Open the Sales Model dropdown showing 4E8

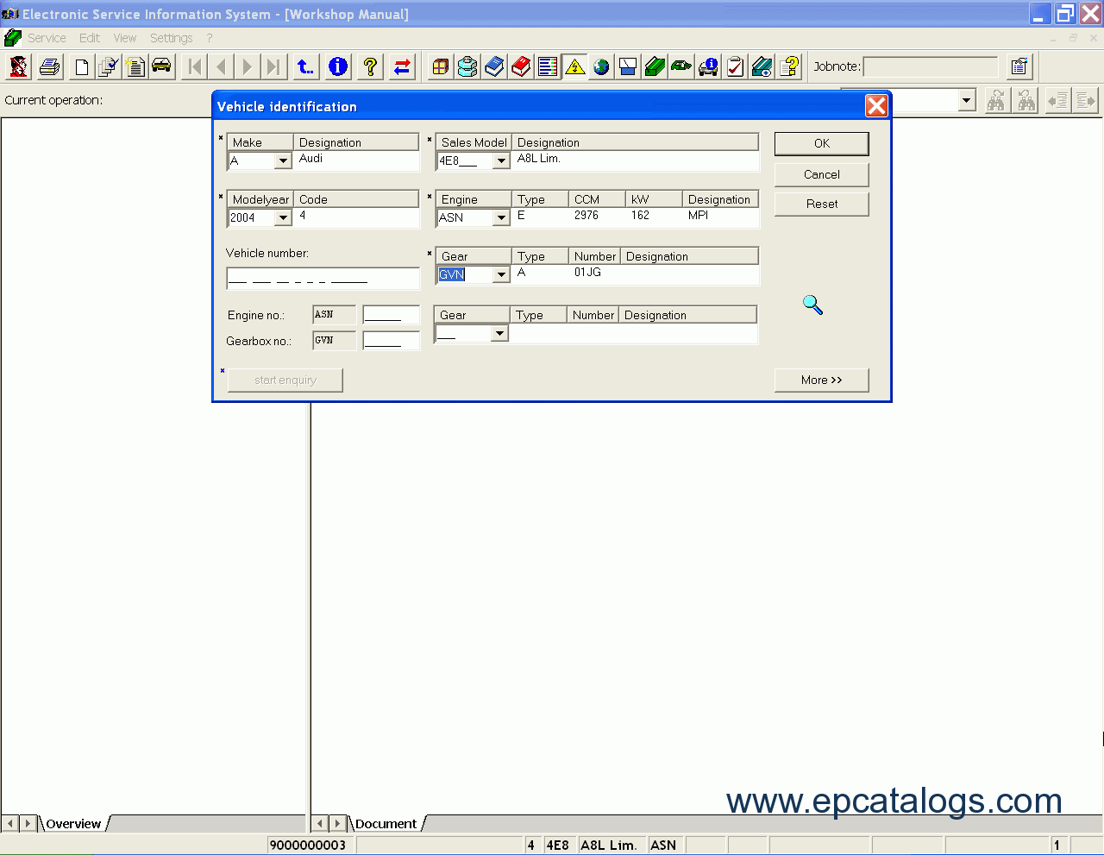(501, 161)
